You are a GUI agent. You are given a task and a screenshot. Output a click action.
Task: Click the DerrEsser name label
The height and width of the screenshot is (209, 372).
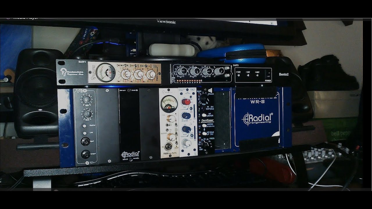(x=208, y=120)
